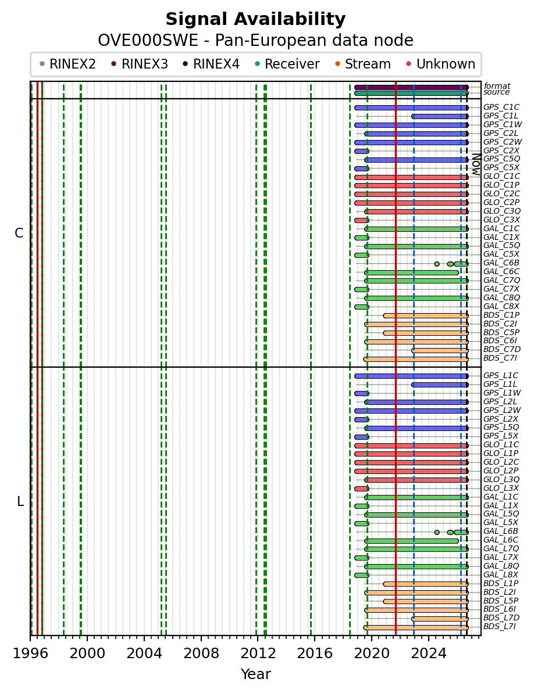Click the Signal Availability title
This screenshot has height=693, width=534.
(256, 19)
